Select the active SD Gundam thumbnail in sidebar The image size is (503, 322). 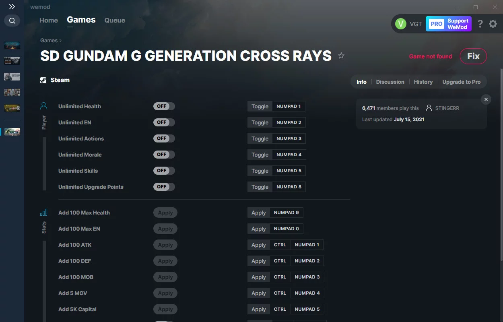pos(12,132)
